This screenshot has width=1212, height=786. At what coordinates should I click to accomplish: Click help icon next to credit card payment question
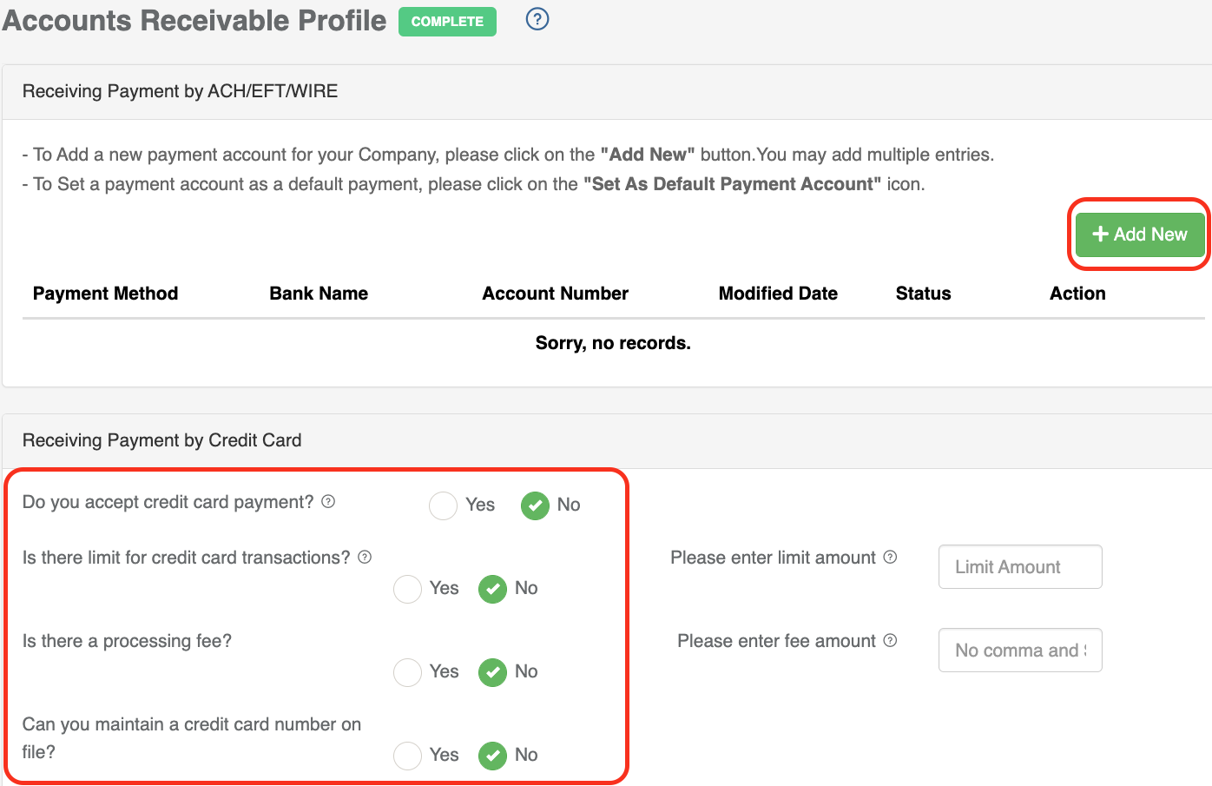coord(328,501)
